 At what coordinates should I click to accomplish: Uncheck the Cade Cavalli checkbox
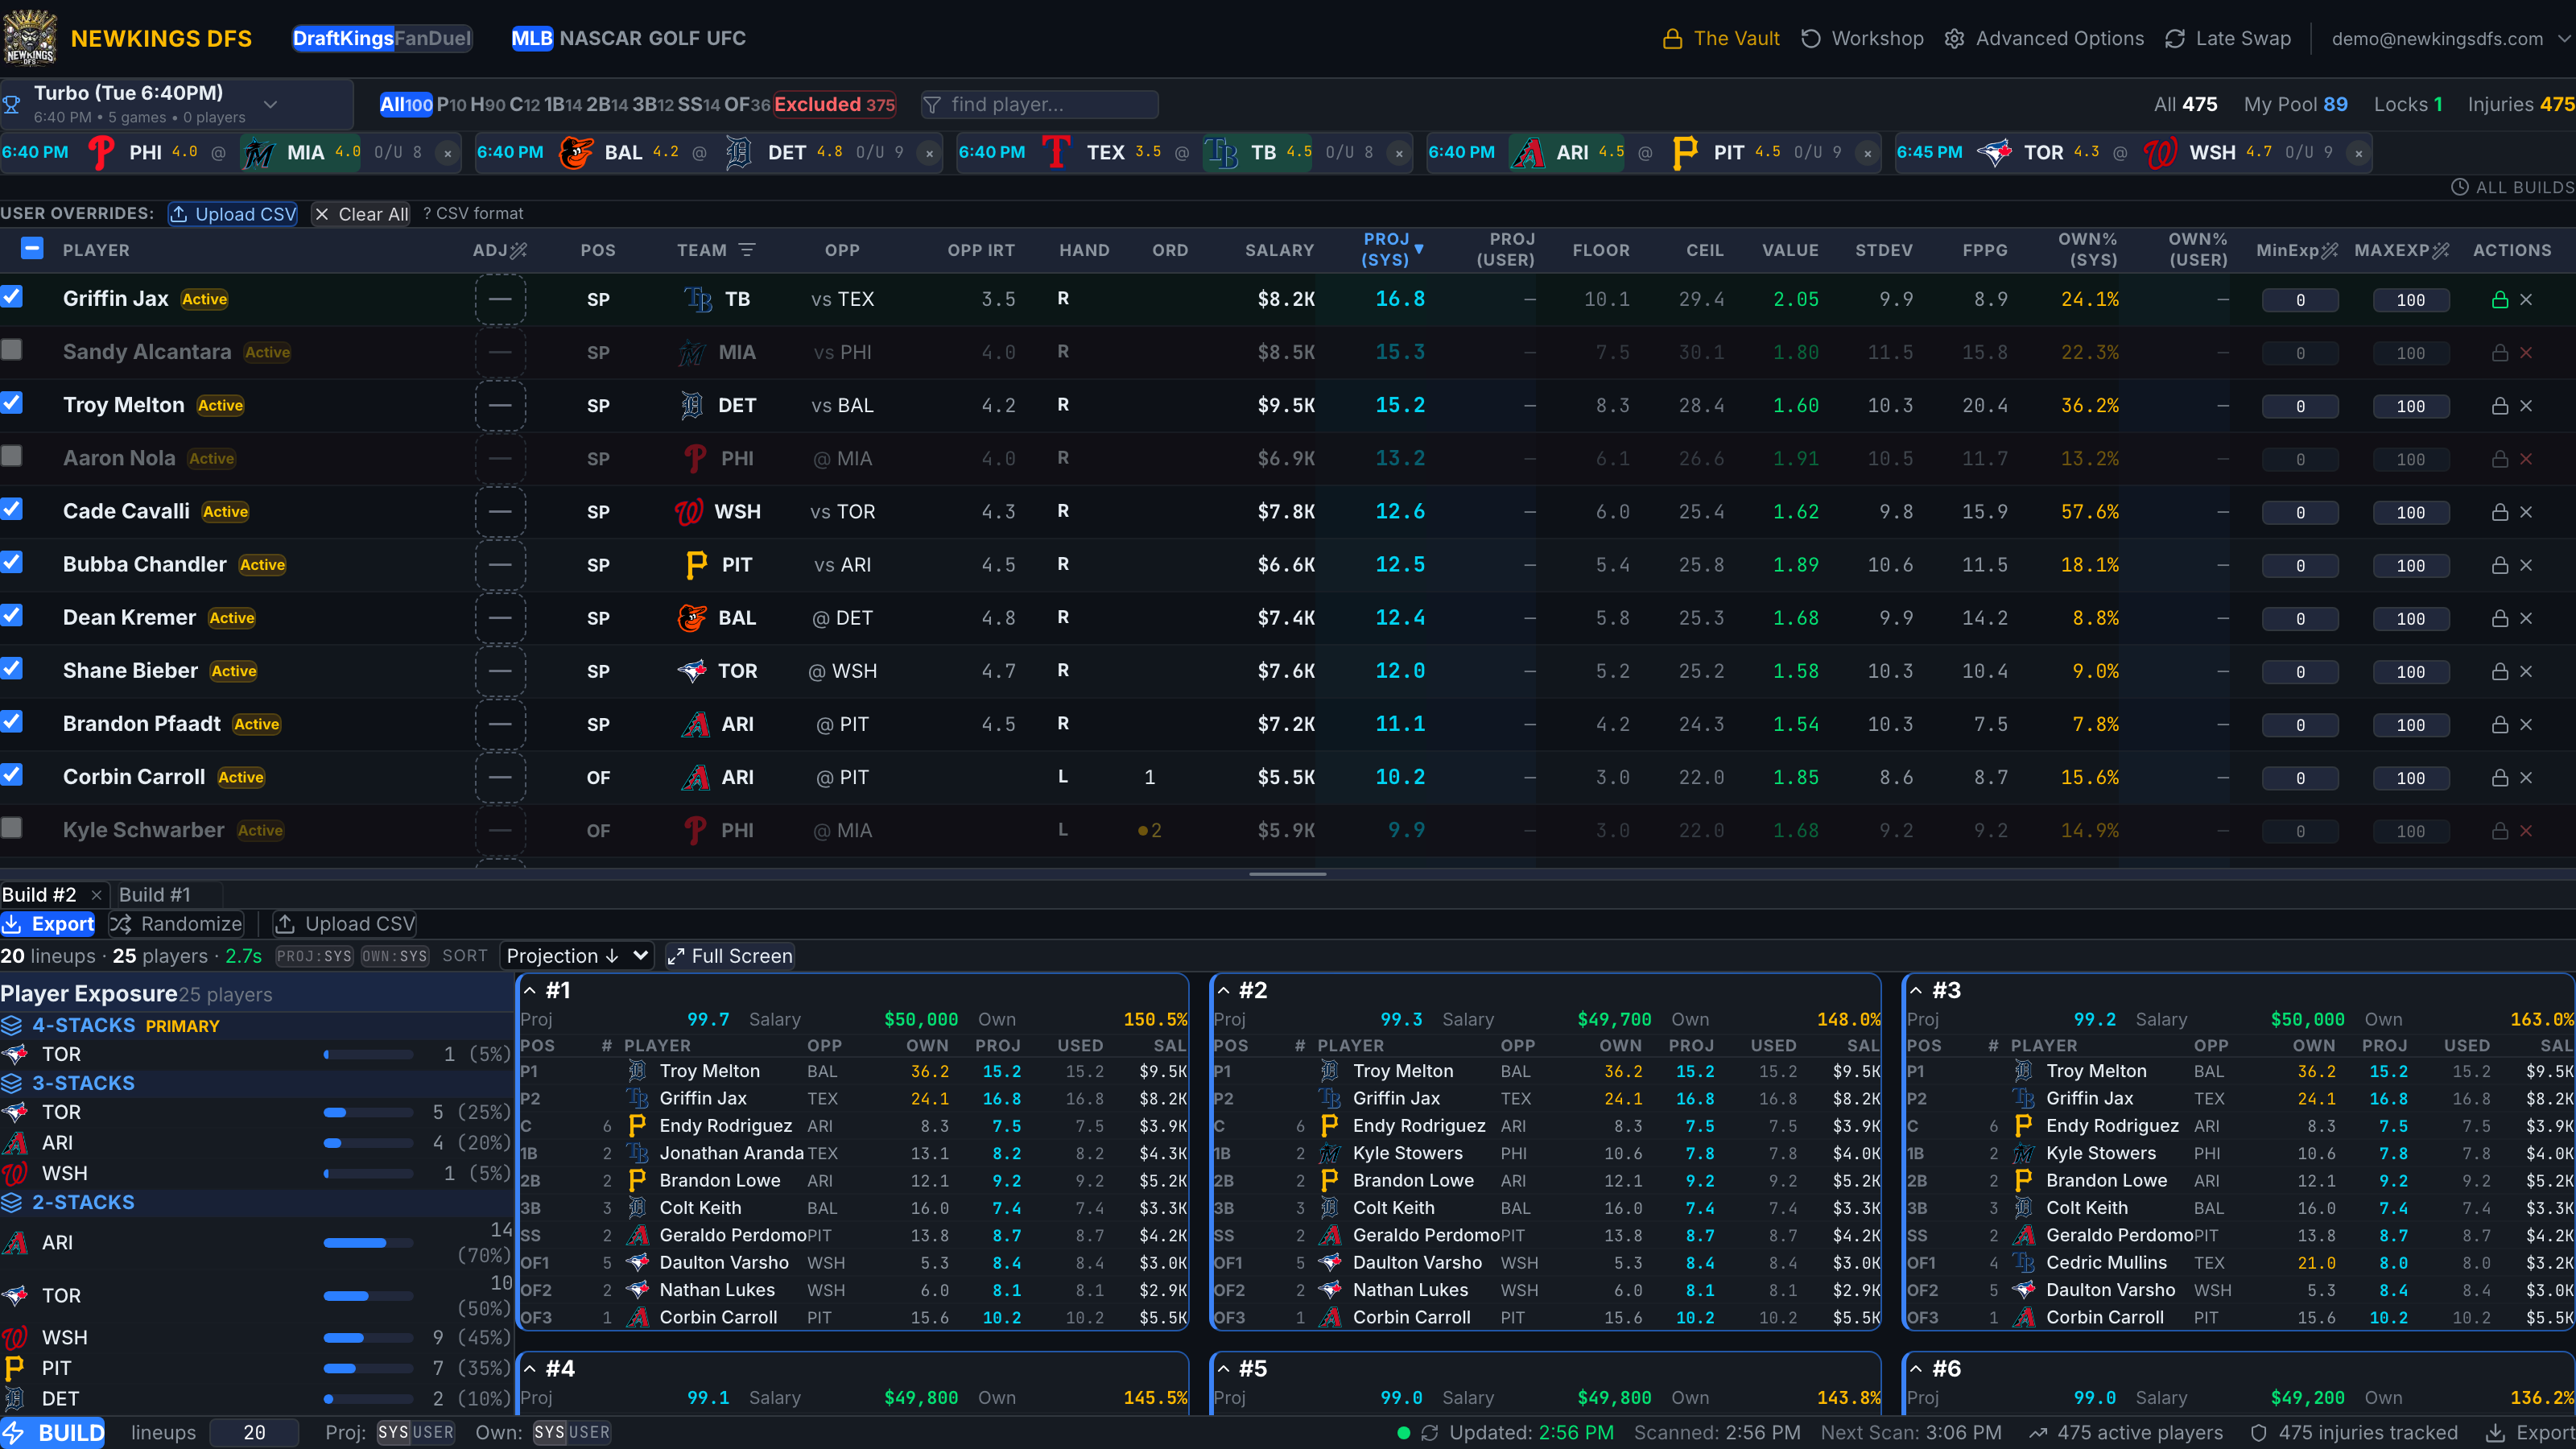pos(12,509)
